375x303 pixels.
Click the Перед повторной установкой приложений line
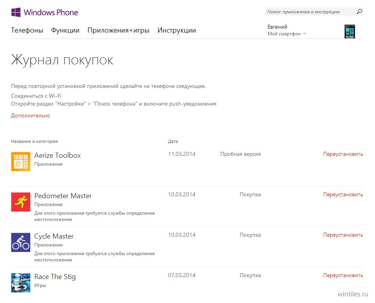click(x=108, y=86)
